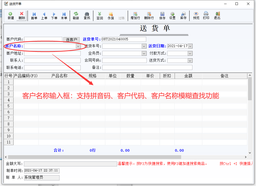Print the delivery order with 打印
Image resolution: width=256 pixels, height=186 pixels.
(x=206, y=16)
